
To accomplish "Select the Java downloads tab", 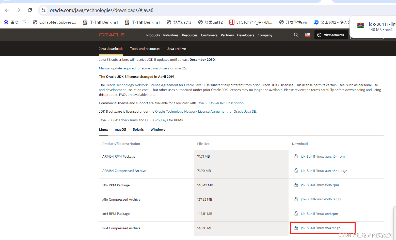I will 111,49.
